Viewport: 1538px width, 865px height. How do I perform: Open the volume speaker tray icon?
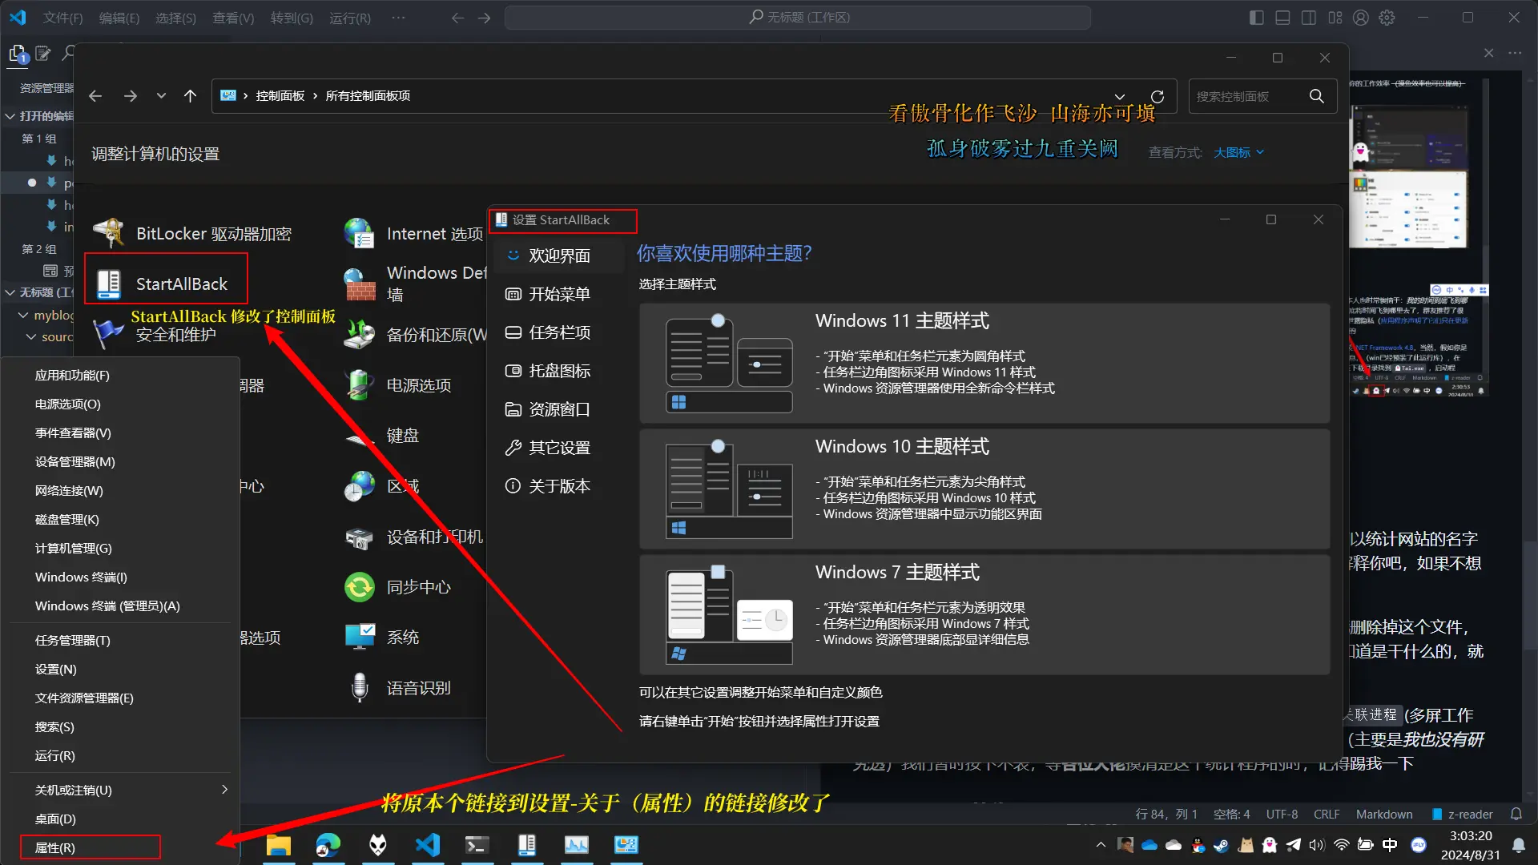1317,845
